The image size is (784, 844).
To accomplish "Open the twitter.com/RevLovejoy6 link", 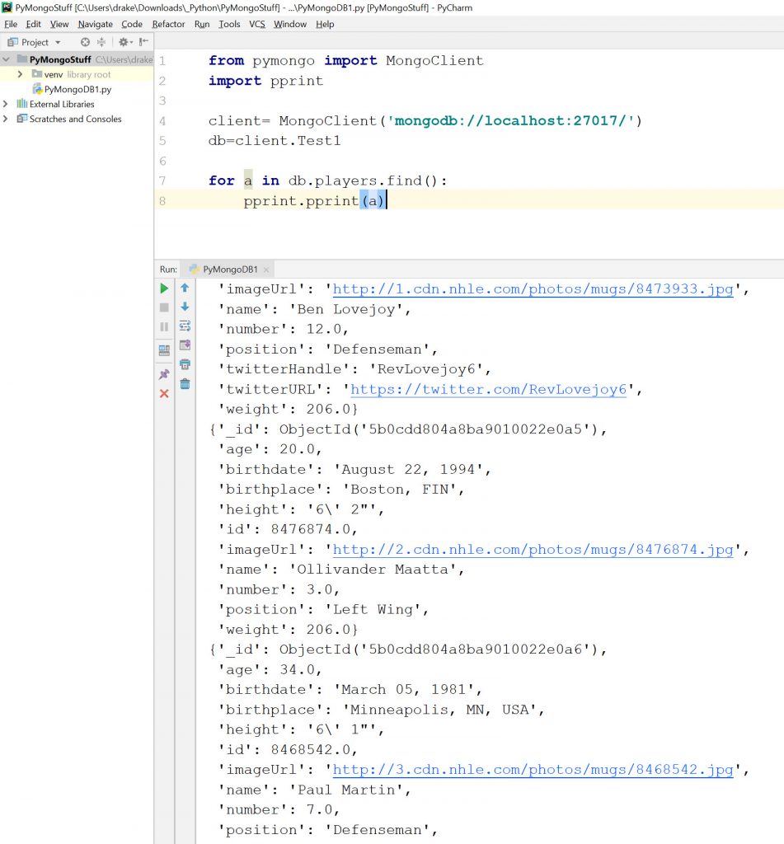I will 489,389.
